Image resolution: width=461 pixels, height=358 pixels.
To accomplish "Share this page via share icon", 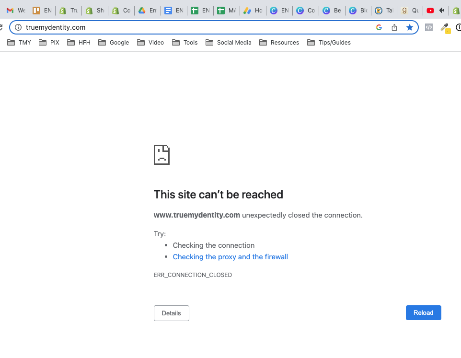I will [x=394, y=27].
